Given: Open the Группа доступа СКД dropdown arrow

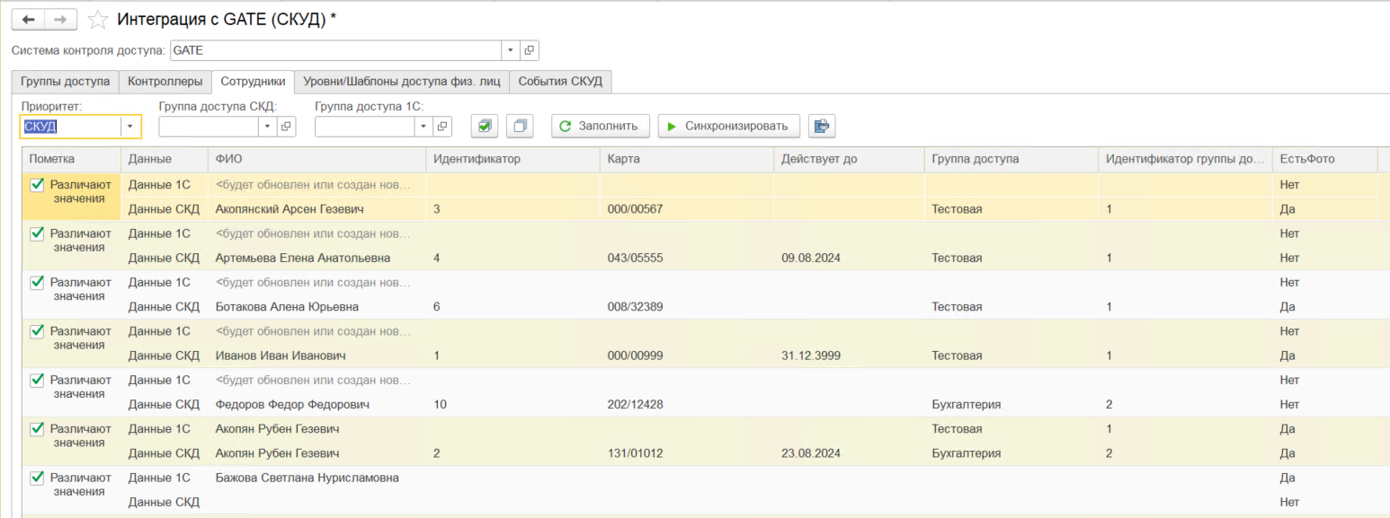Looking at the screenshot, I should (x=267, y=127).
